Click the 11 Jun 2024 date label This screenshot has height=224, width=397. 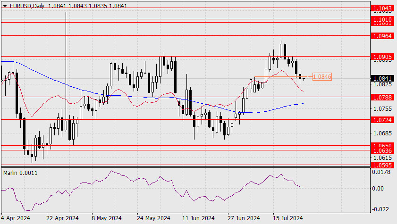pos(198,218)
